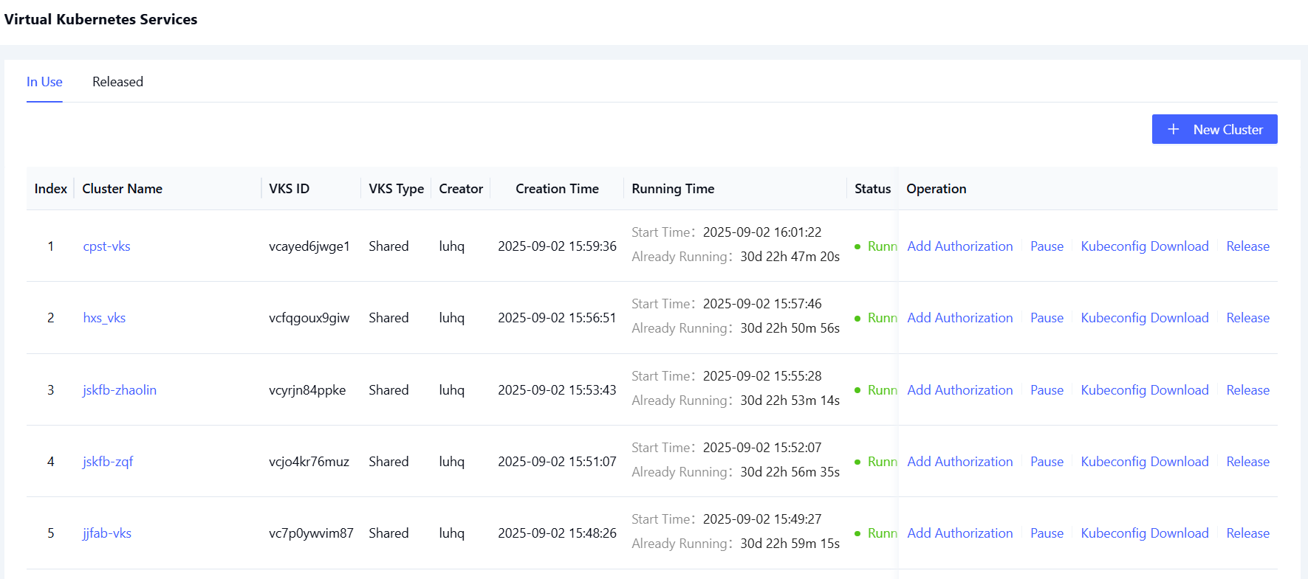Pause the jskfb-zhaolin cluster
1308x579 pixels.
click(x=1047, y=390)
